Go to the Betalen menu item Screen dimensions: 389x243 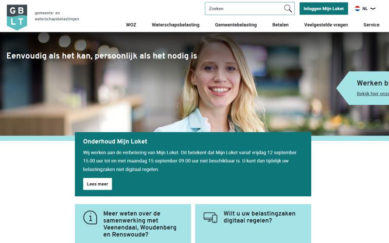[x=281, y=25]
